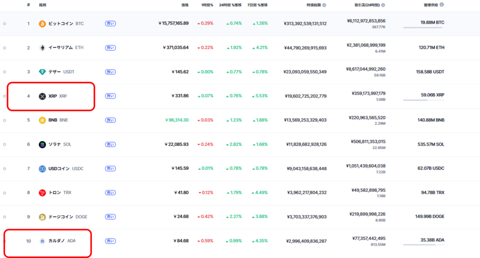
Task: Click the 買い button for BNB
Action: pyautogui.click(x=111, y=120)
